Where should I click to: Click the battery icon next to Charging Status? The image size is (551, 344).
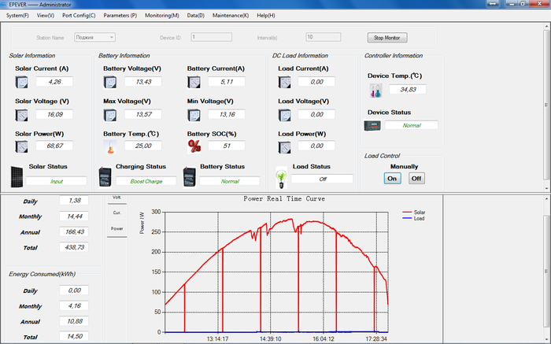tap(105, 176)
